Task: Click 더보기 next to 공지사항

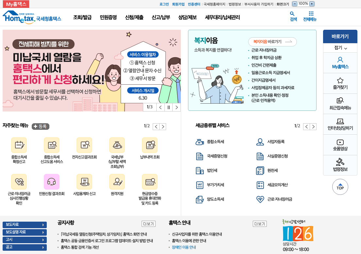Action: tap(148, 224)
